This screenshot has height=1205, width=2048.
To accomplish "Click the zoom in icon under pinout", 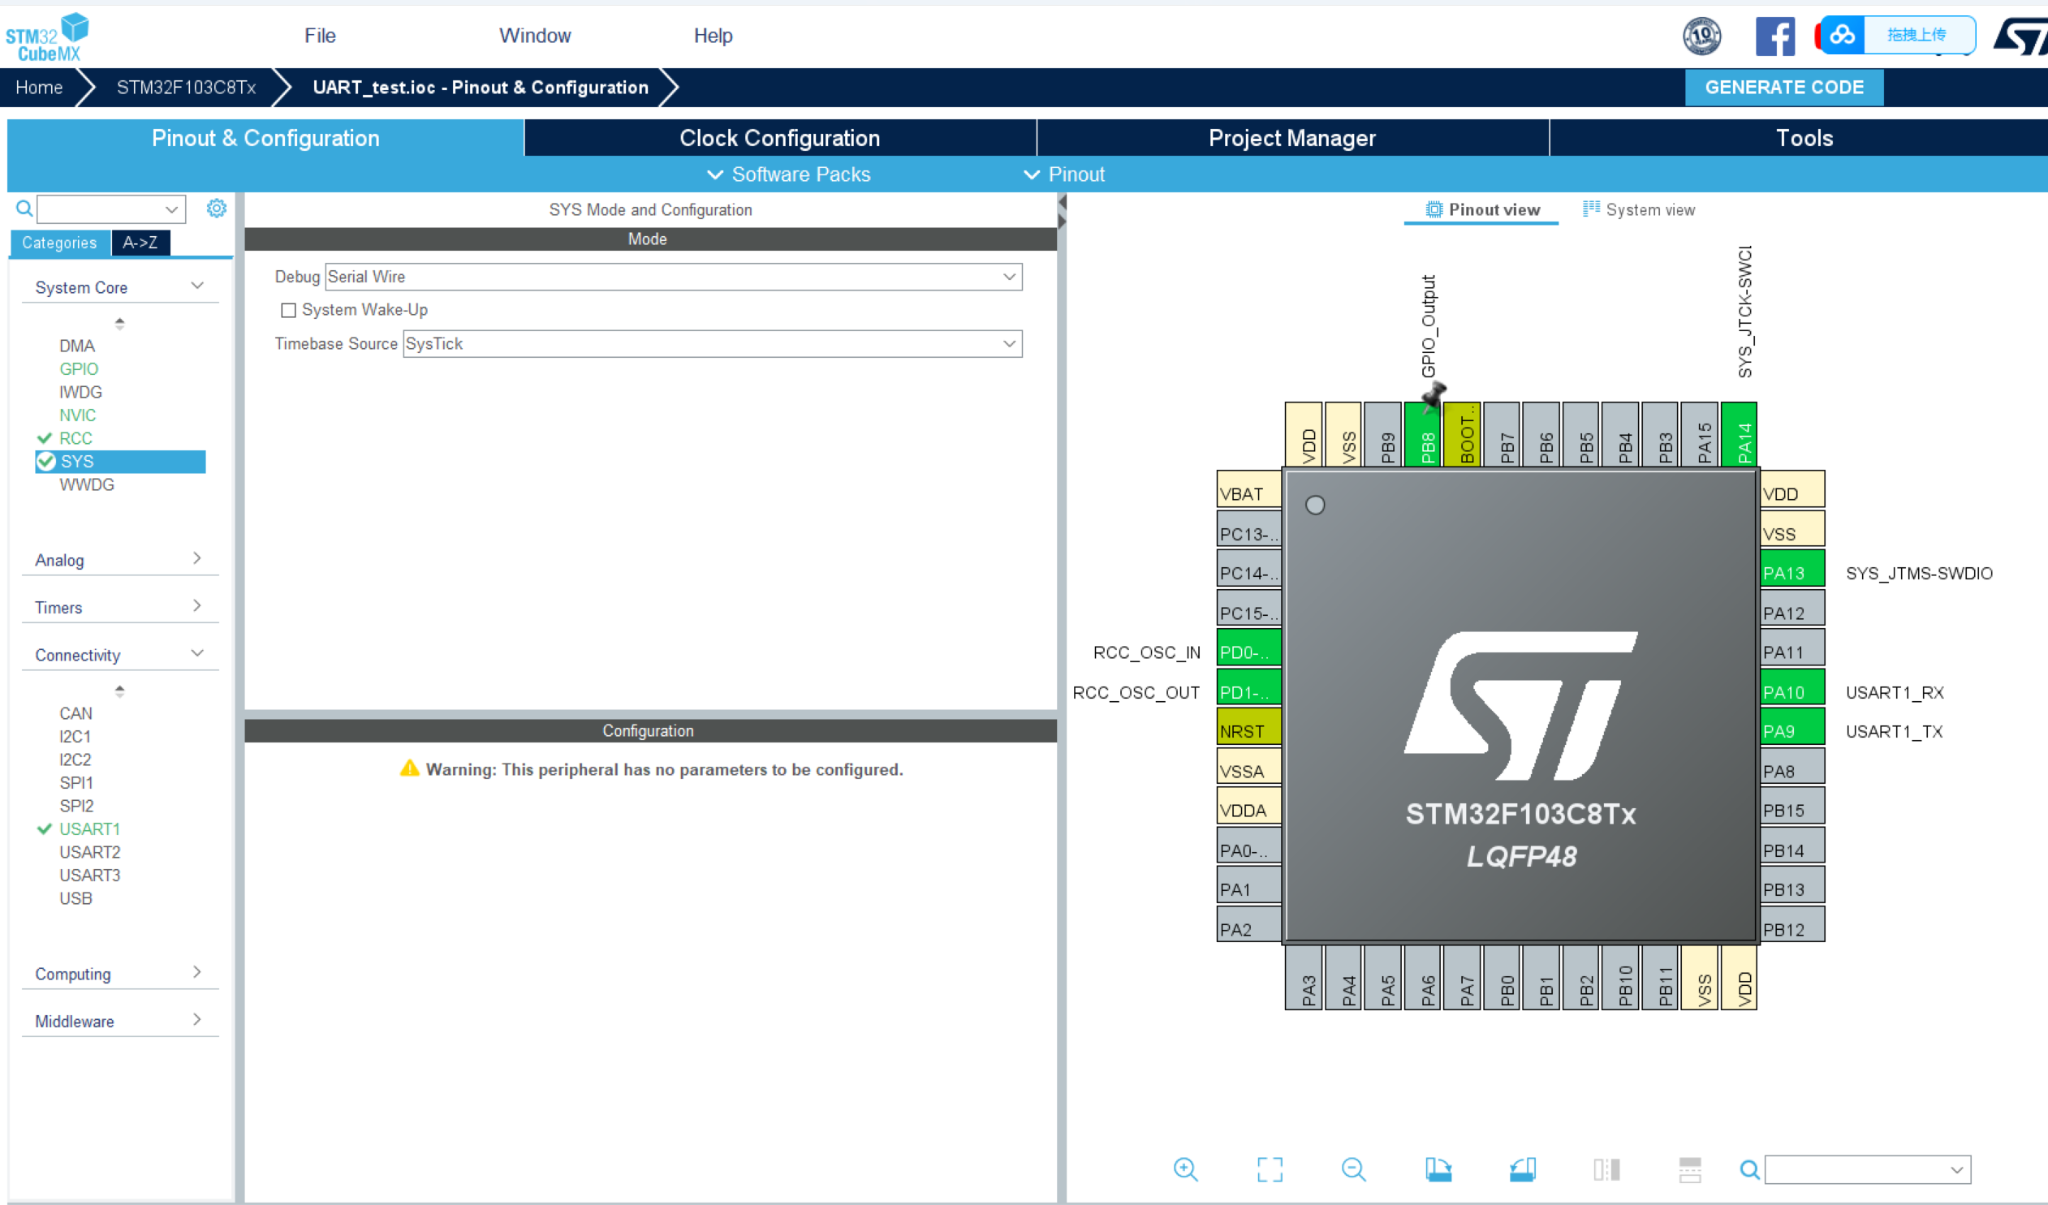I will [1186, 1169].
